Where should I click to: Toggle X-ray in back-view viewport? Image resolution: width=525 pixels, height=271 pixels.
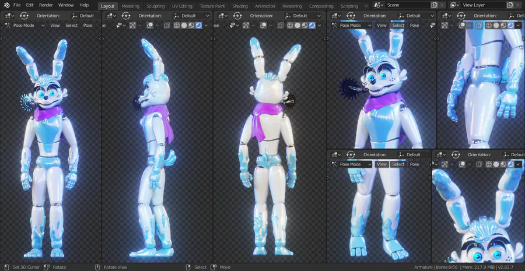281,26
